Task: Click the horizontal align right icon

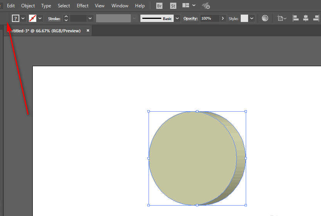Action: [316, 18]
